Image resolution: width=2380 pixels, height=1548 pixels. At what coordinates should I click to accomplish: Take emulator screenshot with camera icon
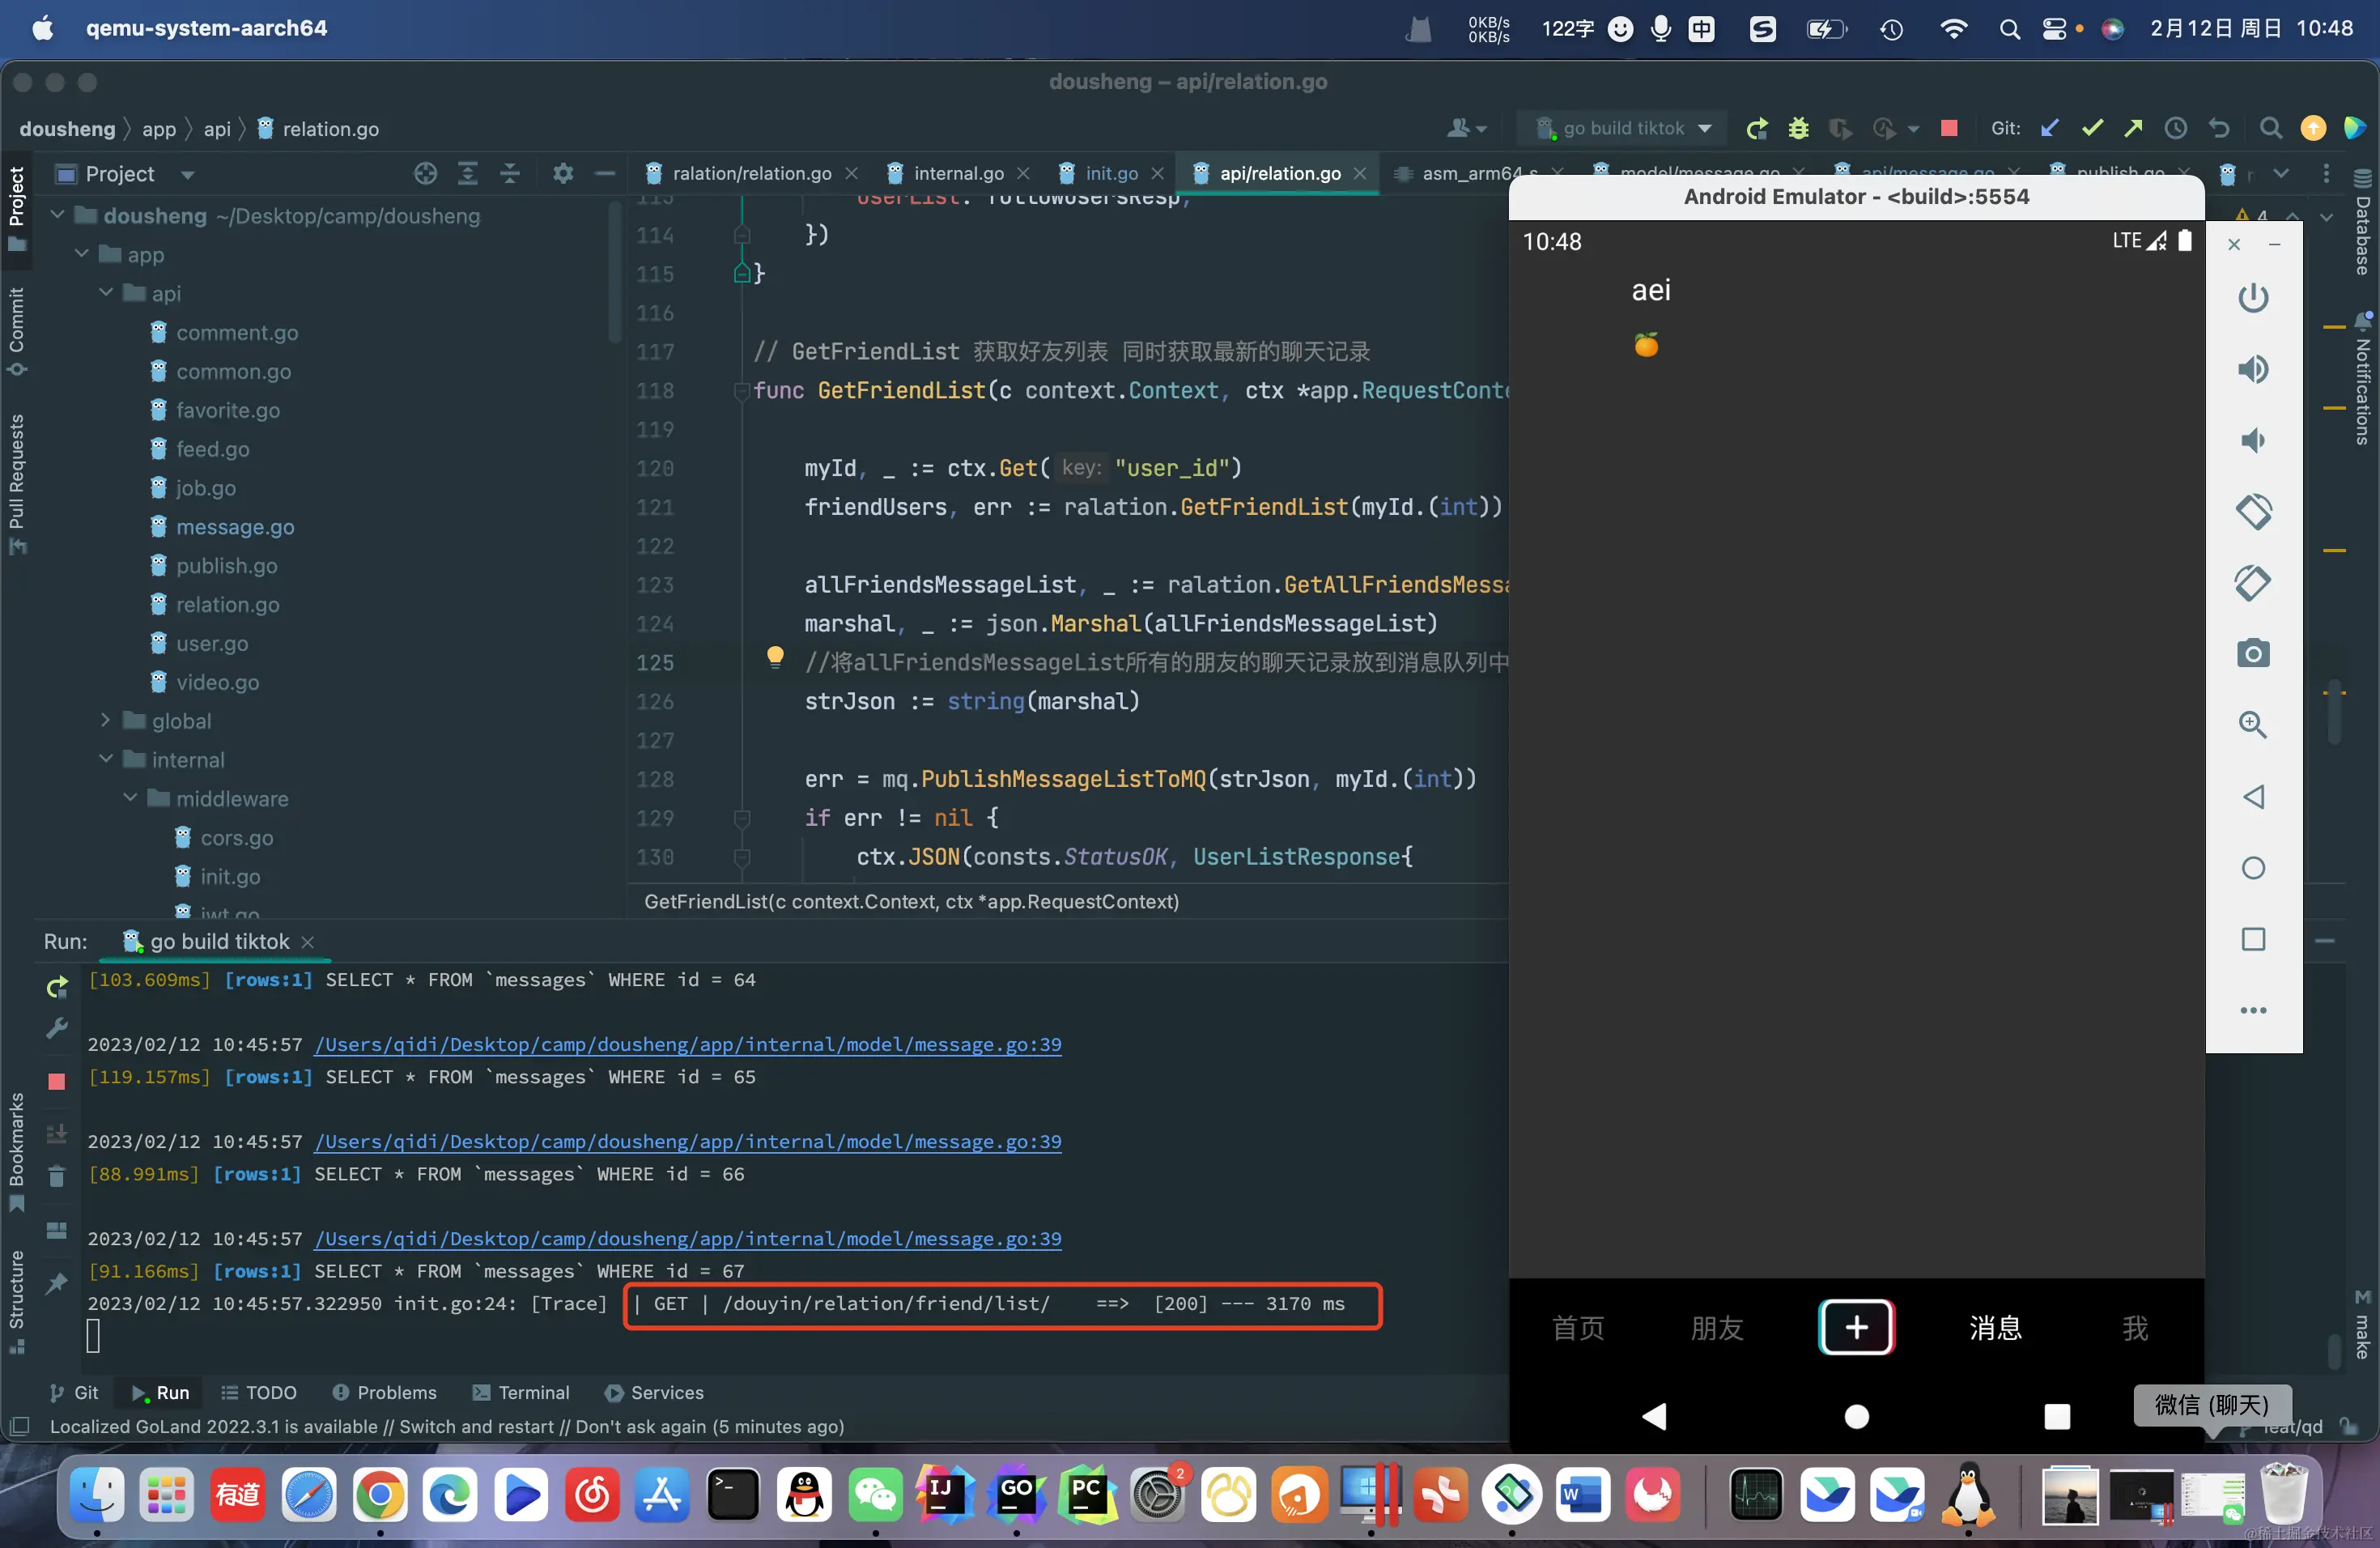[x=2252, y=654]
